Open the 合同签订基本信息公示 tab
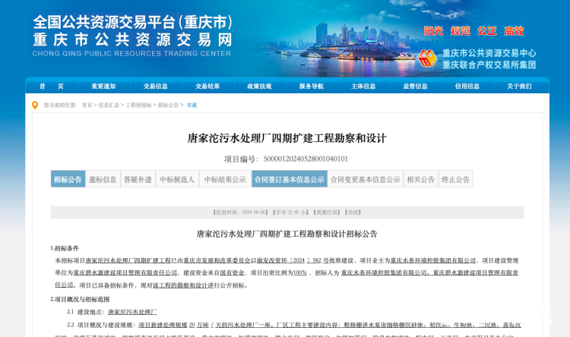The width and height of the screenshot is (570, 337). [289, 179]
